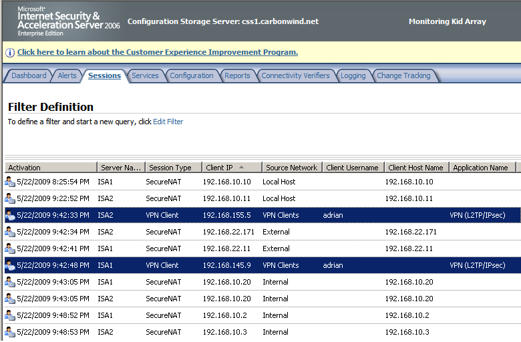Select client IP 192.168.10.3 cell
521x342 pixels.
point(224,332)
